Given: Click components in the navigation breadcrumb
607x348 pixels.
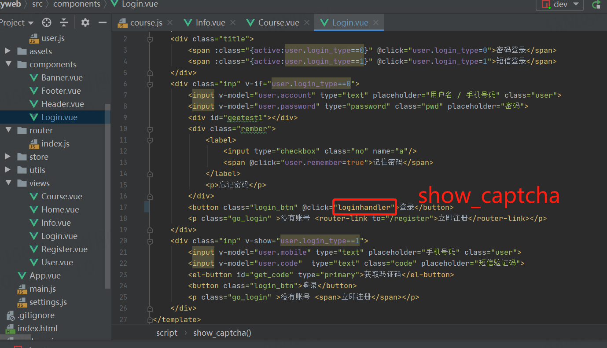Looking at the screenshot, I should [x=77, y=4].
